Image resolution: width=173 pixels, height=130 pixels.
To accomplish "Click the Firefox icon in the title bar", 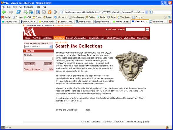I will [2, 3].
